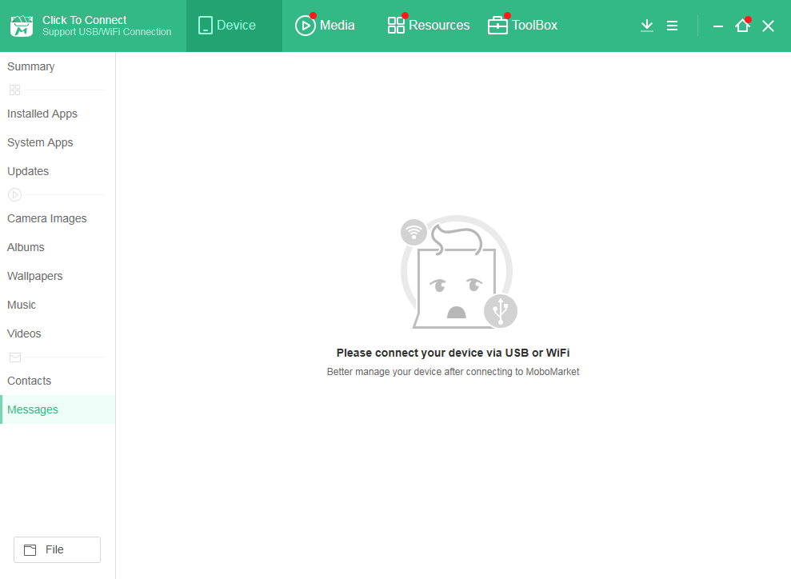Open the ToolBox tab

click(x=523, y=26)
